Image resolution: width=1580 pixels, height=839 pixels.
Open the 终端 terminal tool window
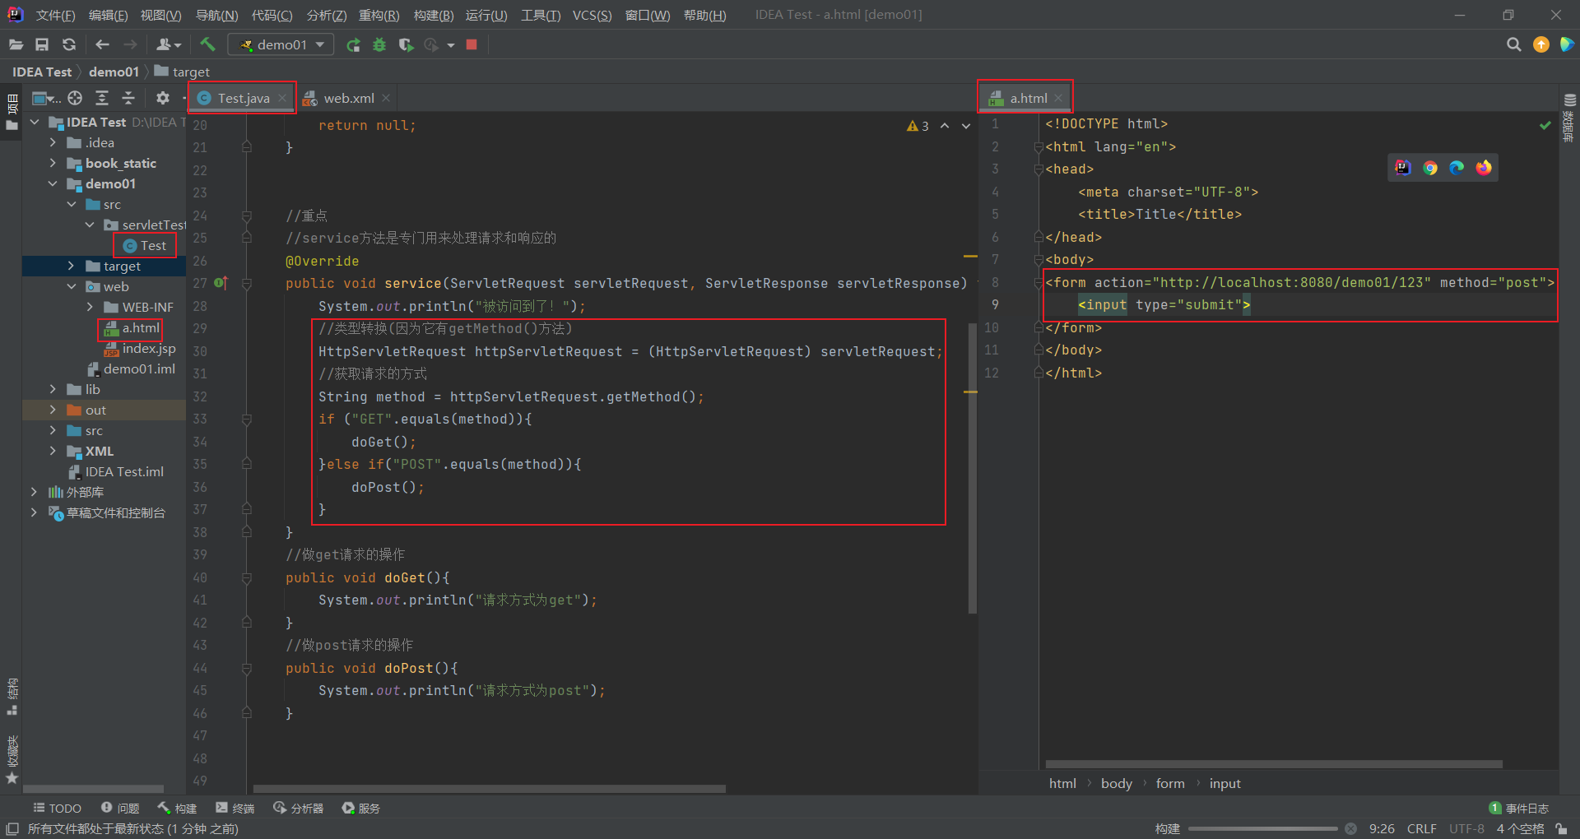pos(235,808)
